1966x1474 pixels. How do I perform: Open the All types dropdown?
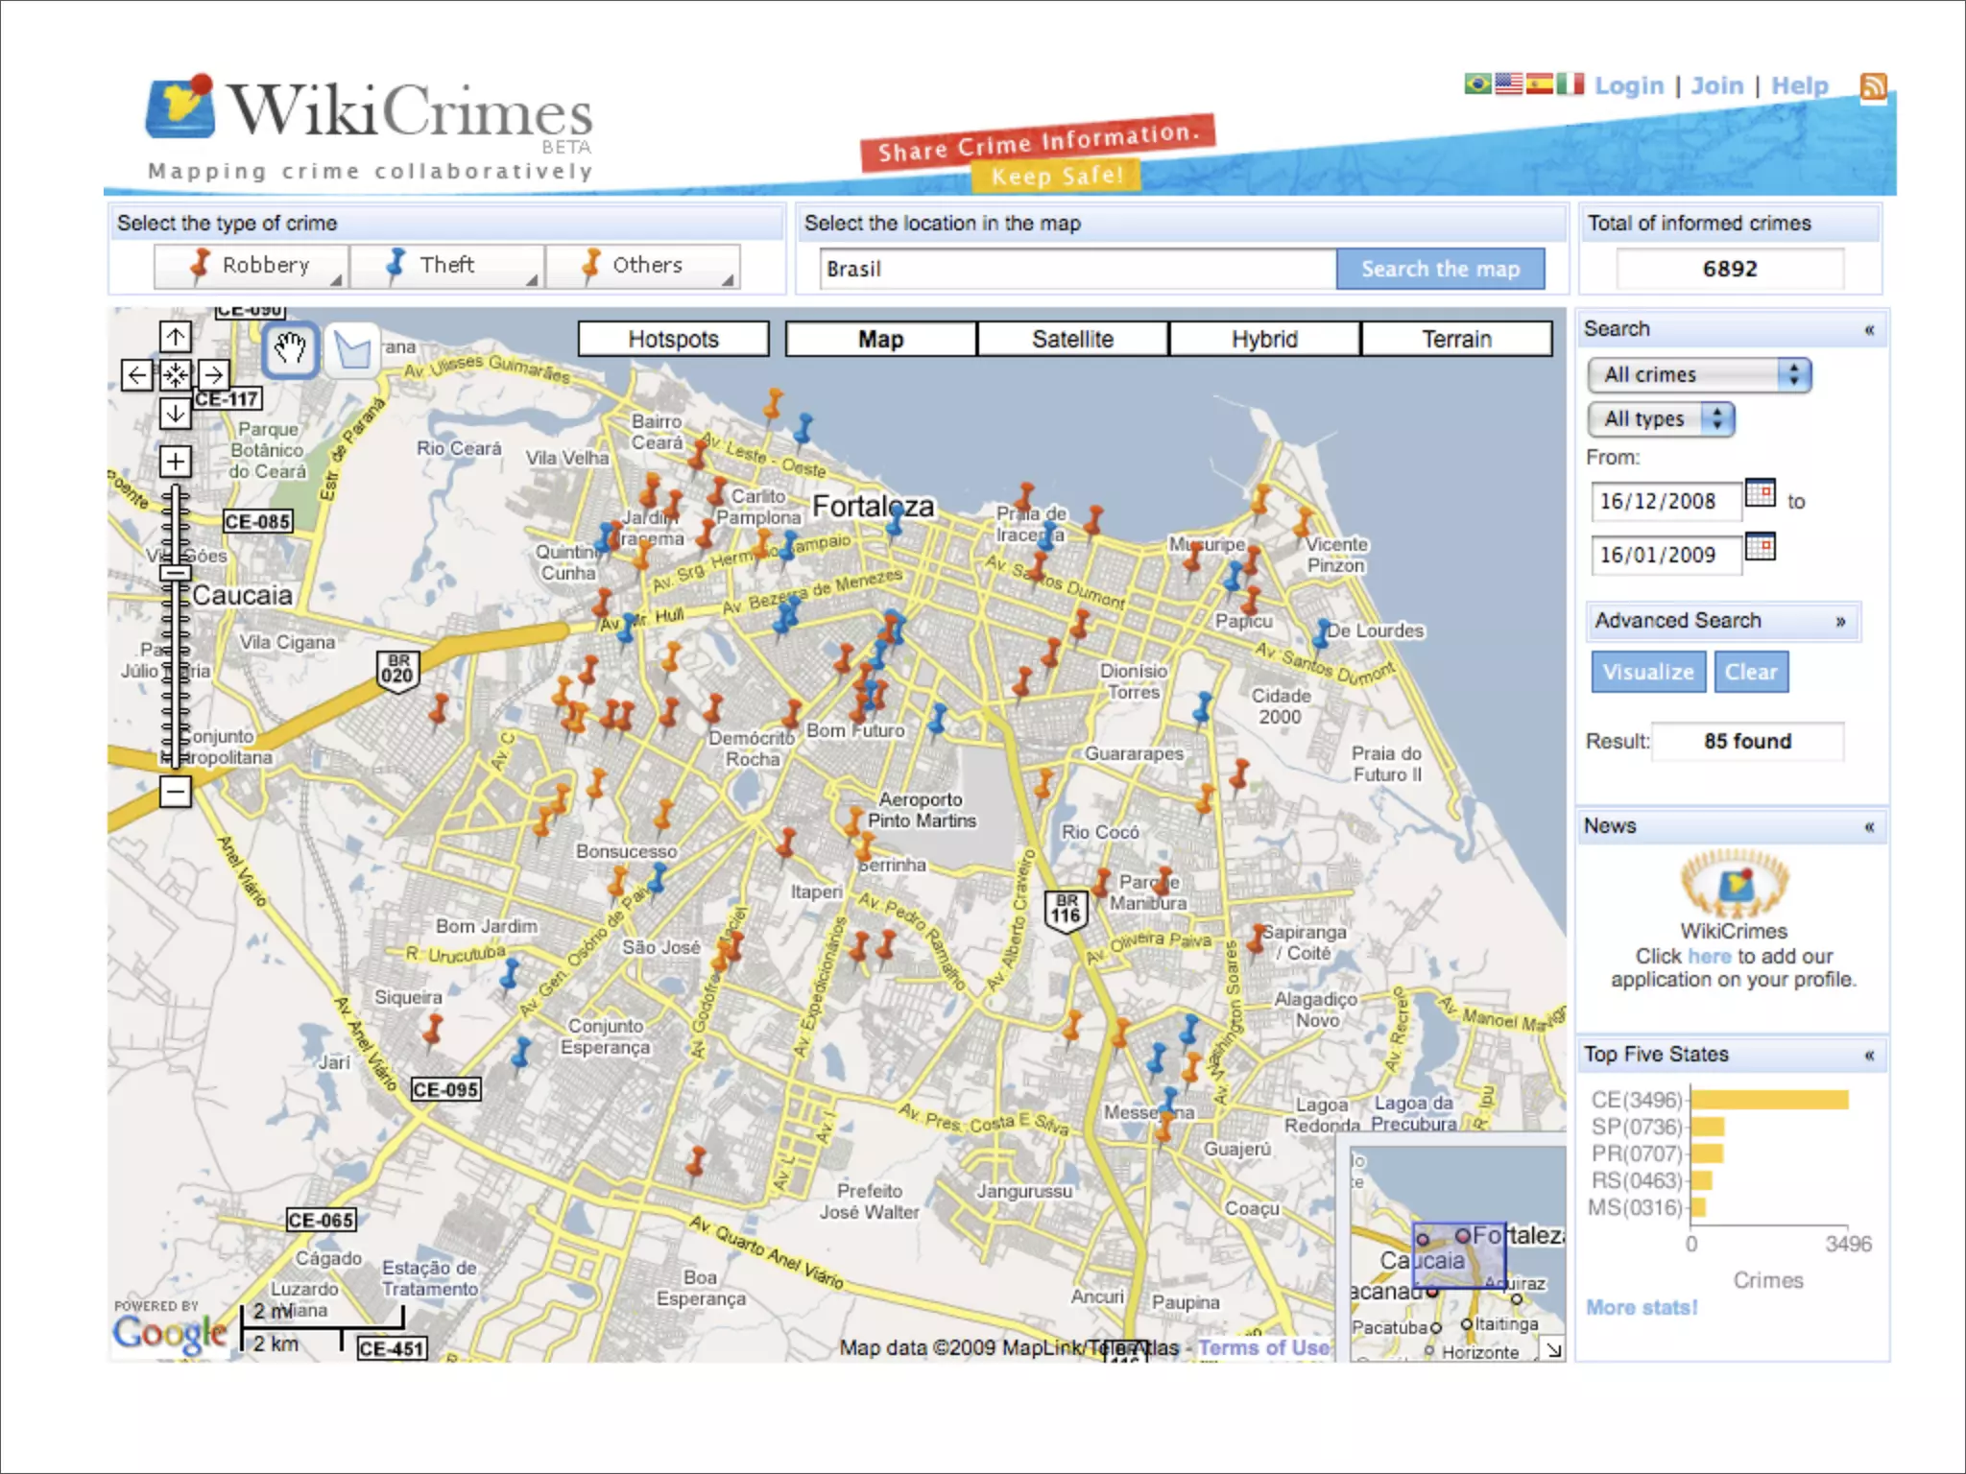click(1660, 418)
